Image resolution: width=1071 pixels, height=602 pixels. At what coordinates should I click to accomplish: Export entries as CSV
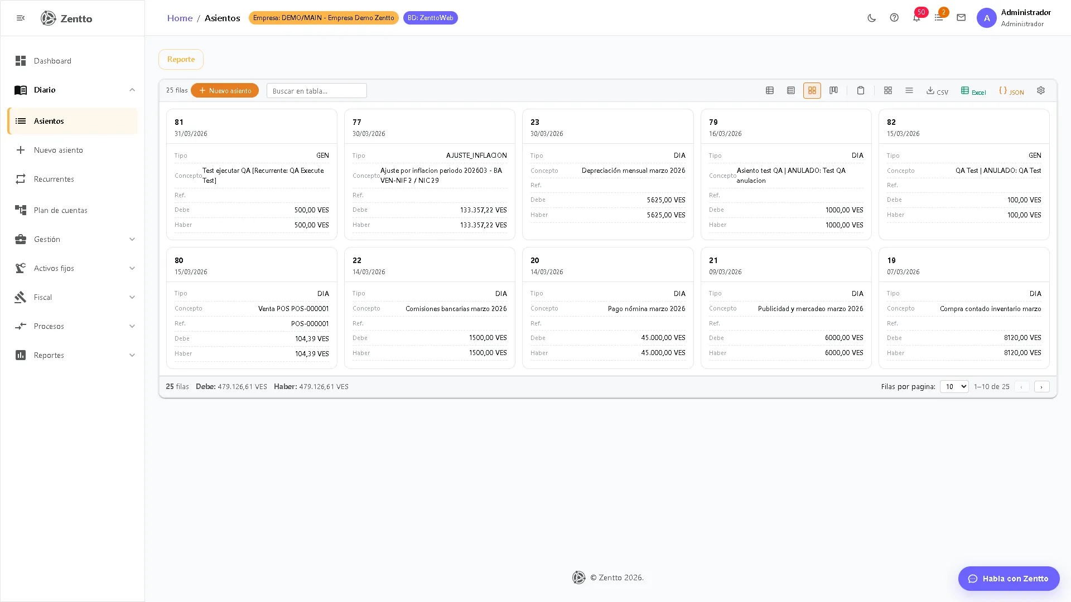937,91
